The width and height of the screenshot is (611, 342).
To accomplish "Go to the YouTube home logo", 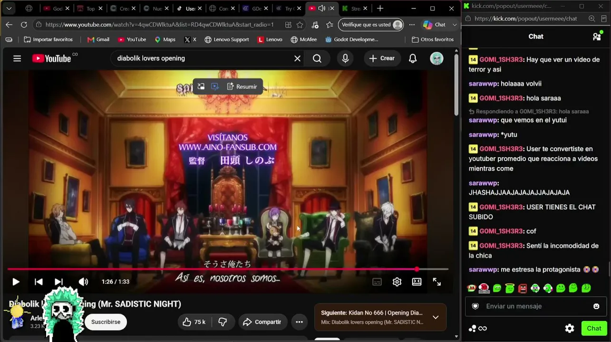I will coord(52,58).
